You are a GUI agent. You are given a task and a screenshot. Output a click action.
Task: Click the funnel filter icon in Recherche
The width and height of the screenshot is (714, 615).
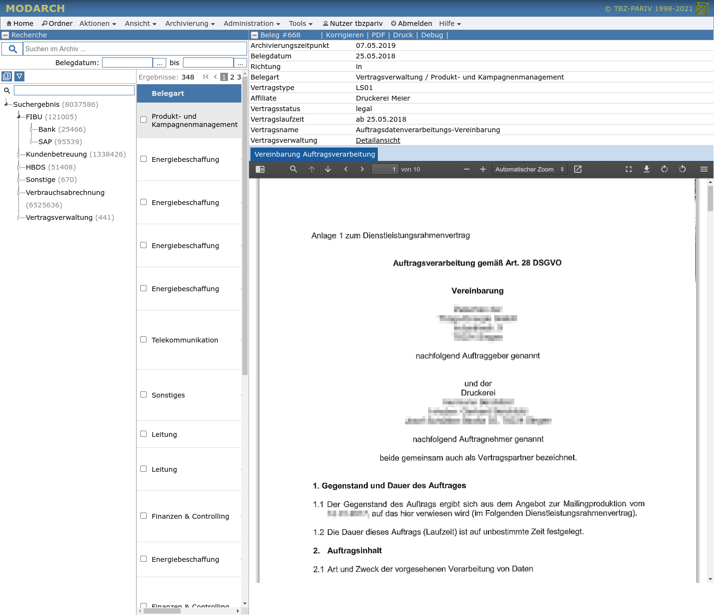[19, 76]
